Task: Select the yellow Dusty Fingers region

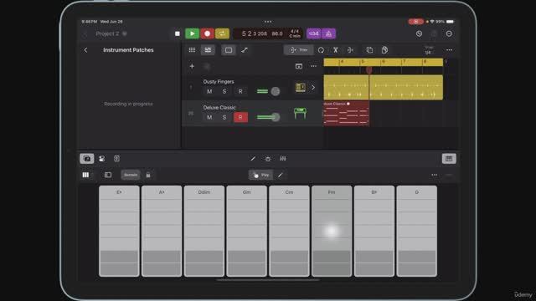Action: click(384, 87)
